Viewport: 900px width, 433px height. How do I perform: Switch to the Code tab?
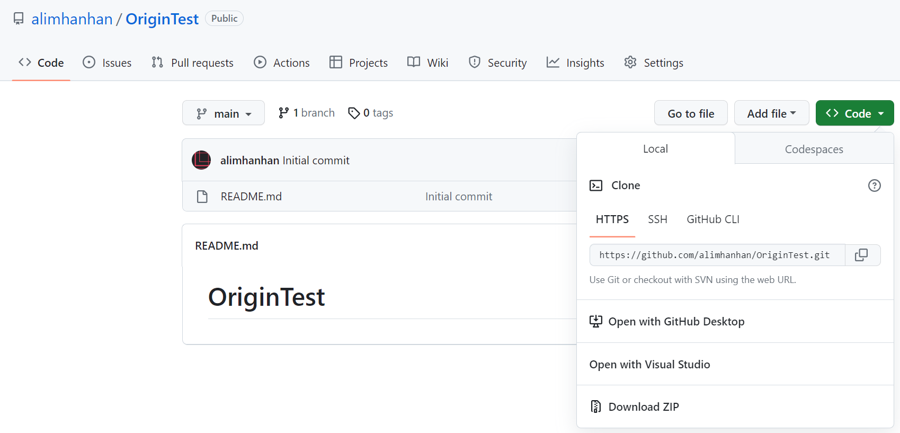coord(41,63)
